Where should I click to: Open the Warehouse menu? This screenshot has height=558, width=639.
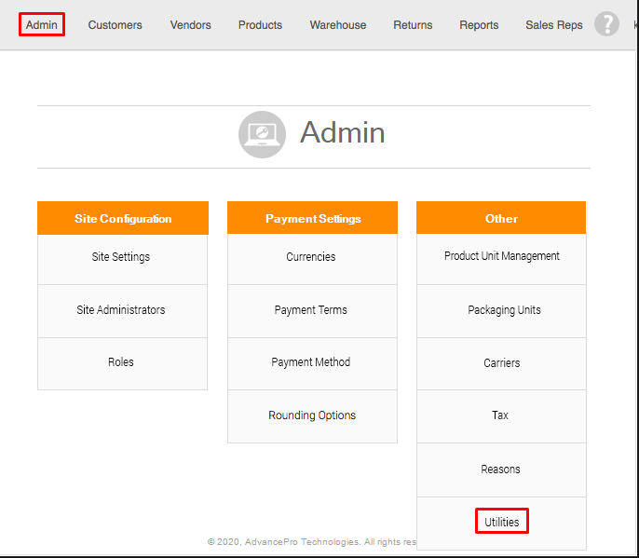[x=338, y=25]
